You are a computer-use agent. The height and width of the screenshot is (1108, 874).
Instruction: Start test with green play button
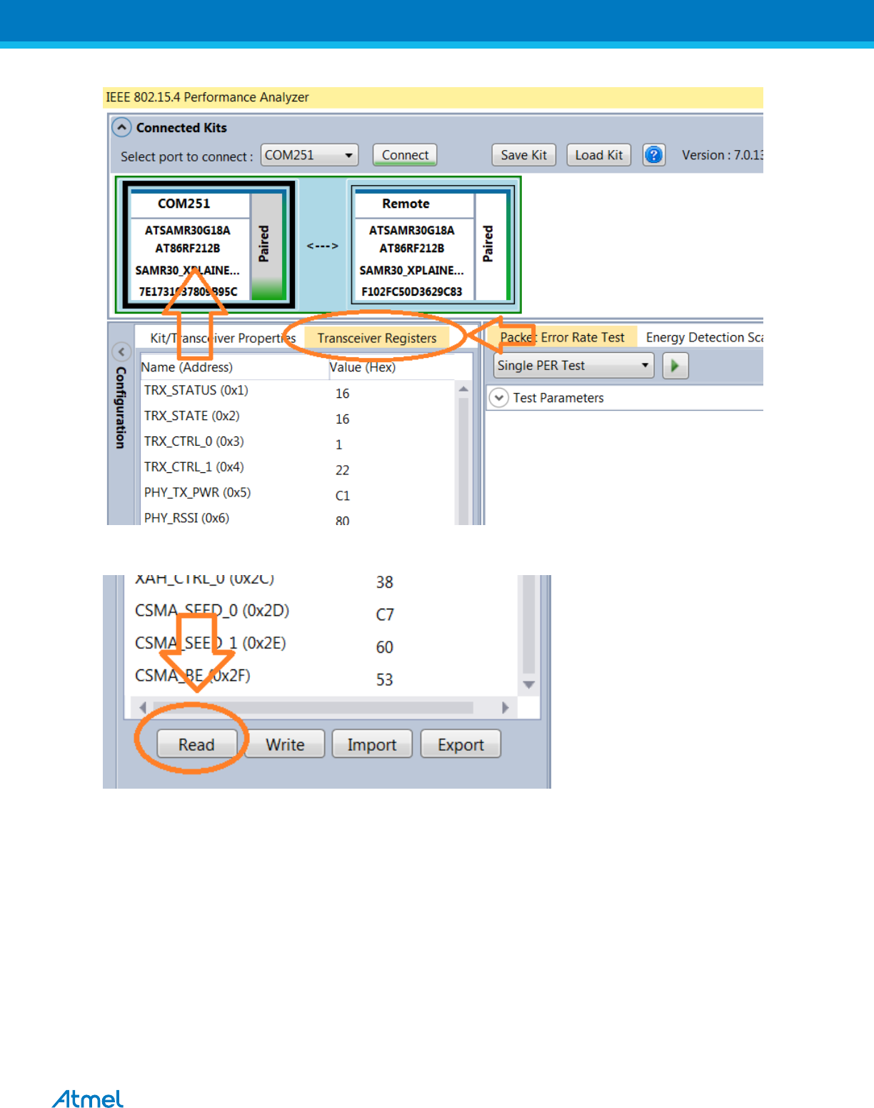pyautogui.click(x=675, y=366)
